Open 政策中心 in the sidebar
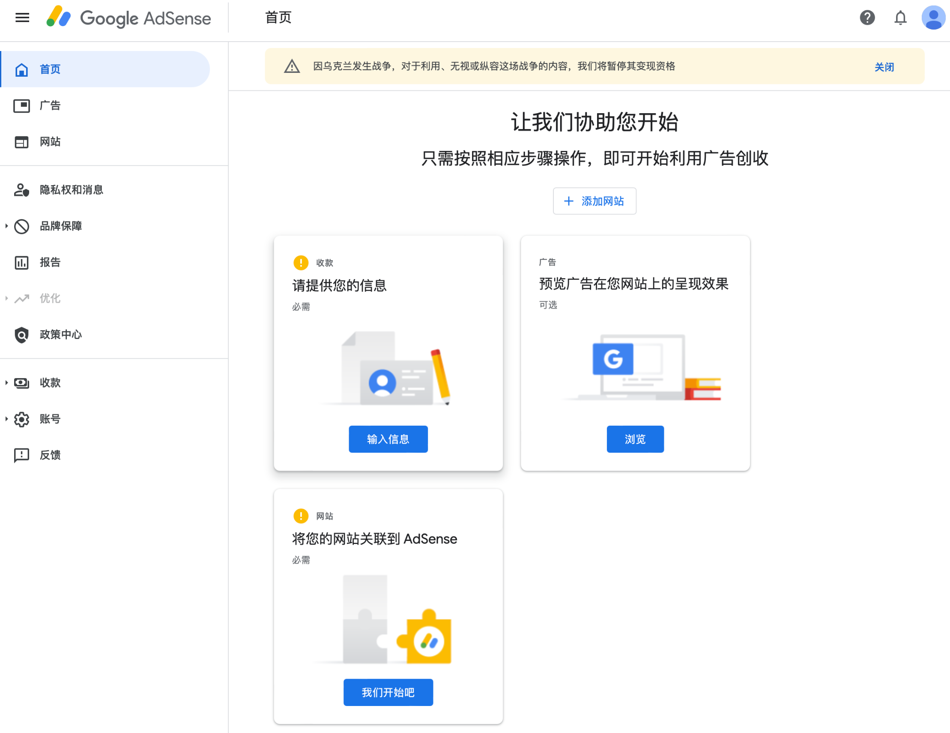The image size is (950, 733). (x=105, y=334)
